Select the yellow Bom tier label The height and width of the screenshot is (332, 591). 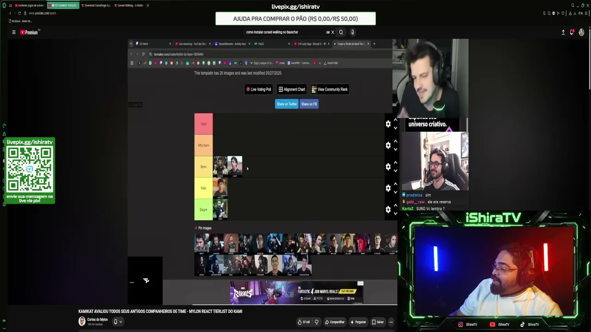[204, 167]
